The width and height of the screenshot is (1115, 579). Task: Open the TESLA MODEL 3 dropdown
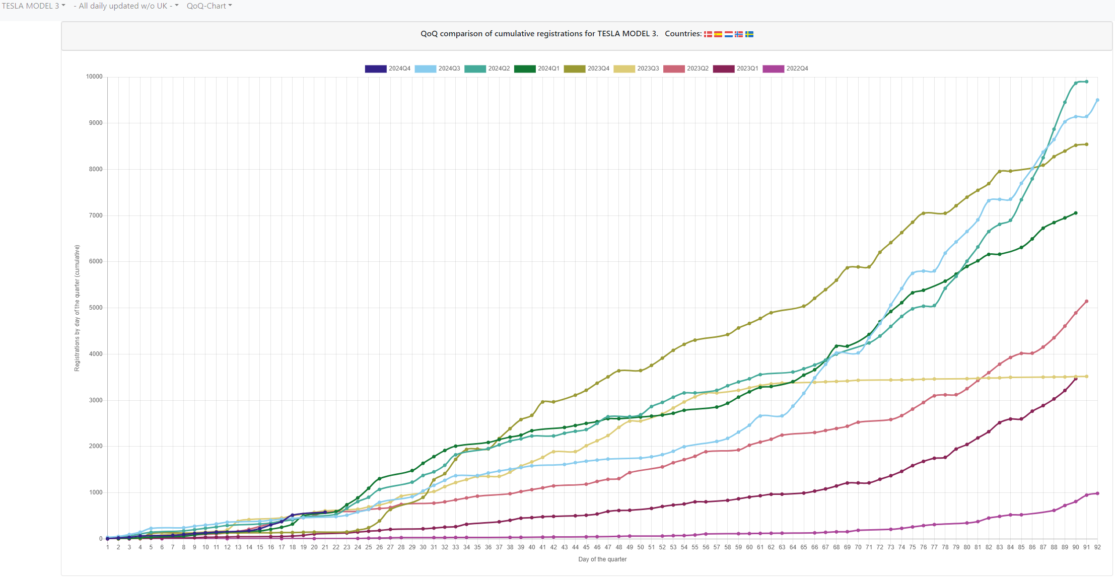[33, 6]
